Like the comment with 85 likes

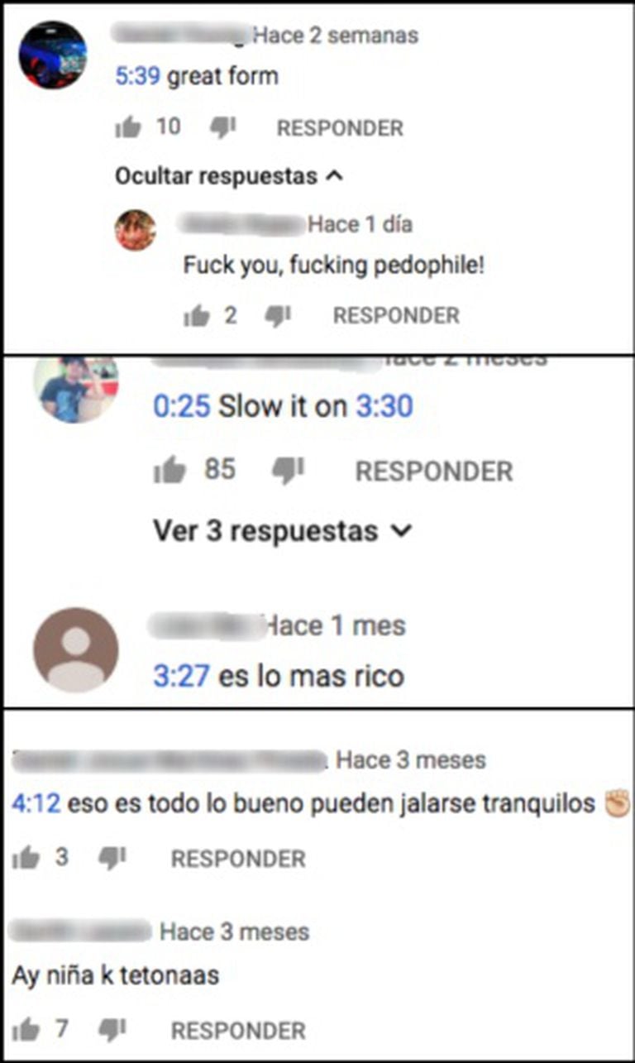point(169,471)
